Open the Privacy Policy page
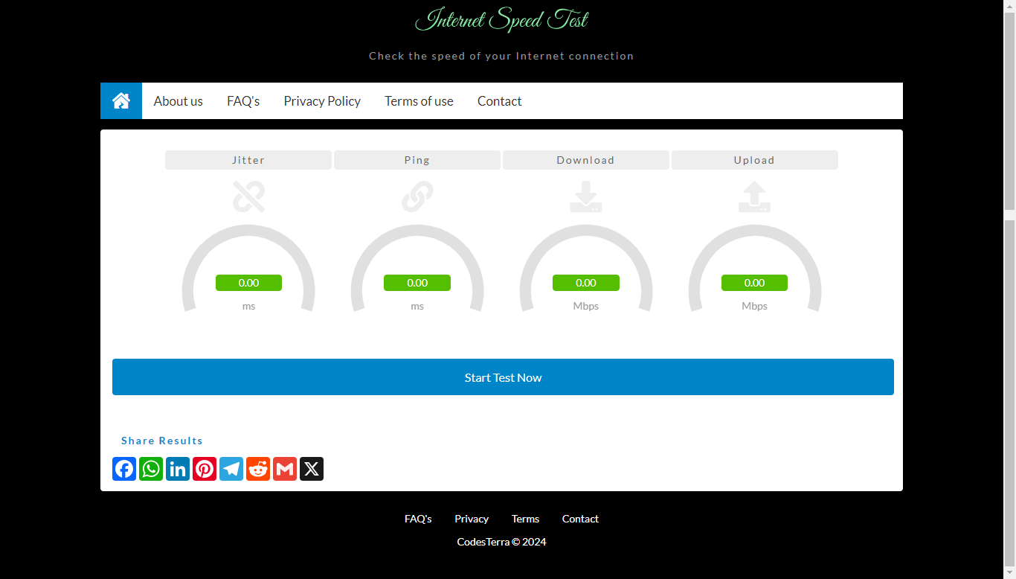The height and width of the screenshot is (579, 1016). pos(322,100)
